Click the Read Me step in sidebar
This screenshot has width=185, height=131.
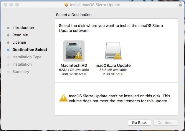click(x=20, y=35)
